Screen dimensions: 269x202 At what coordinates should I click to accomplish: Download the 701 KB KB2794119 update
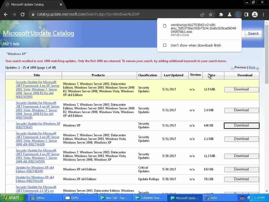241,179
